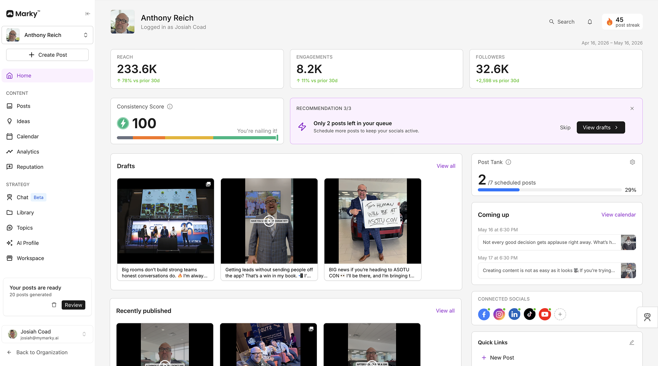Click the Engagements 8.2K stat card

coord(377,69)
